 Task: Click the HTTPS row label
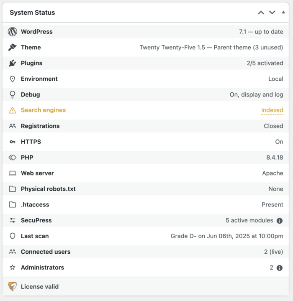31,142
